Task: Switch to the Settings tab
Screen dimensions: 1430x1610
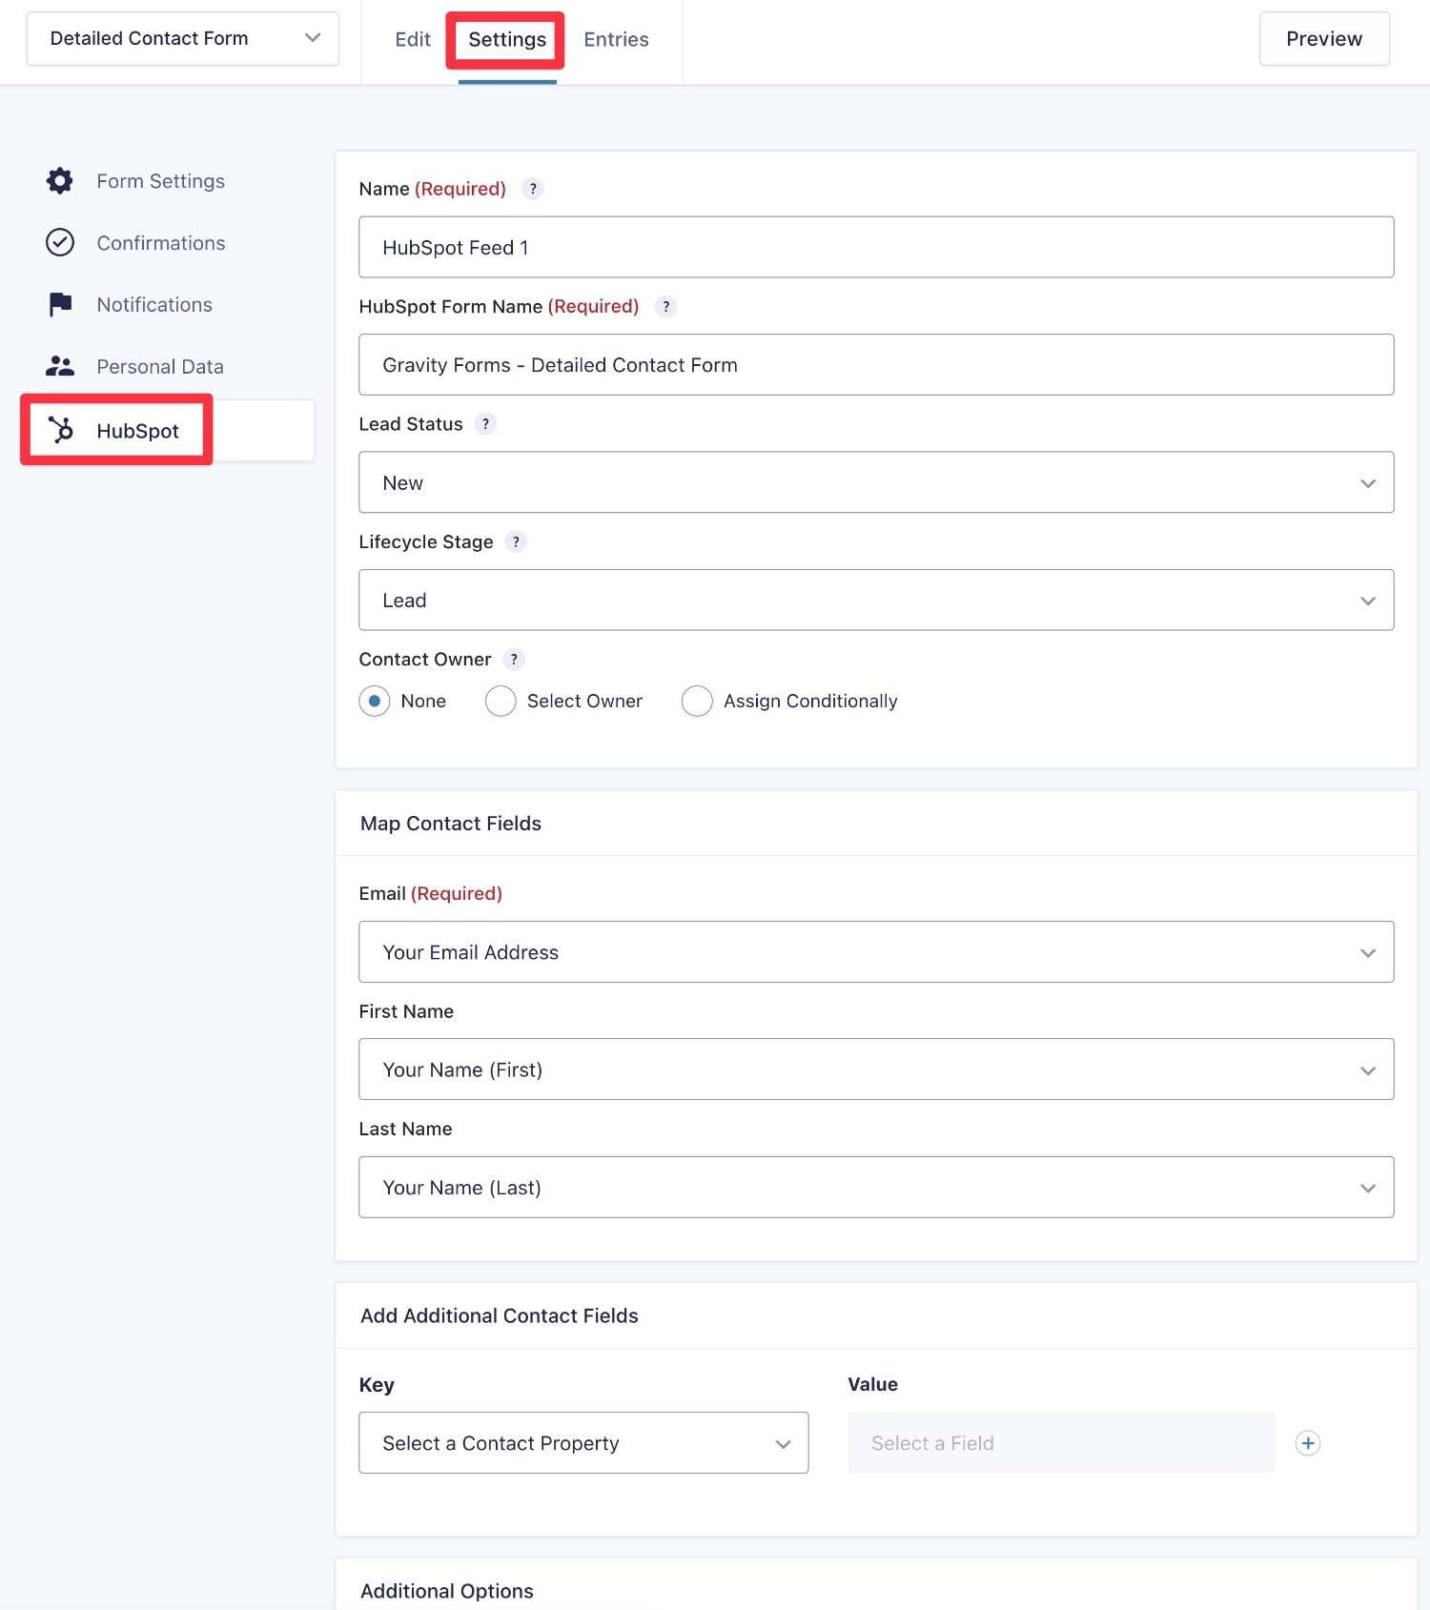Action: click(x=507, y=39)
